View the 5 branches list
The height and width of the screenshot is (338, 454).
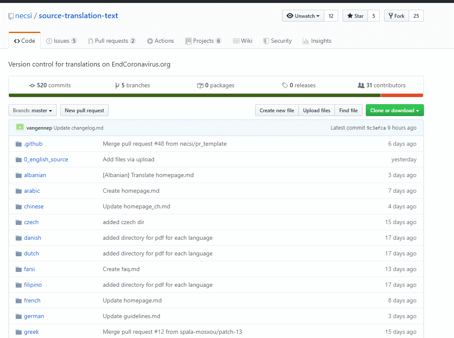133,86
